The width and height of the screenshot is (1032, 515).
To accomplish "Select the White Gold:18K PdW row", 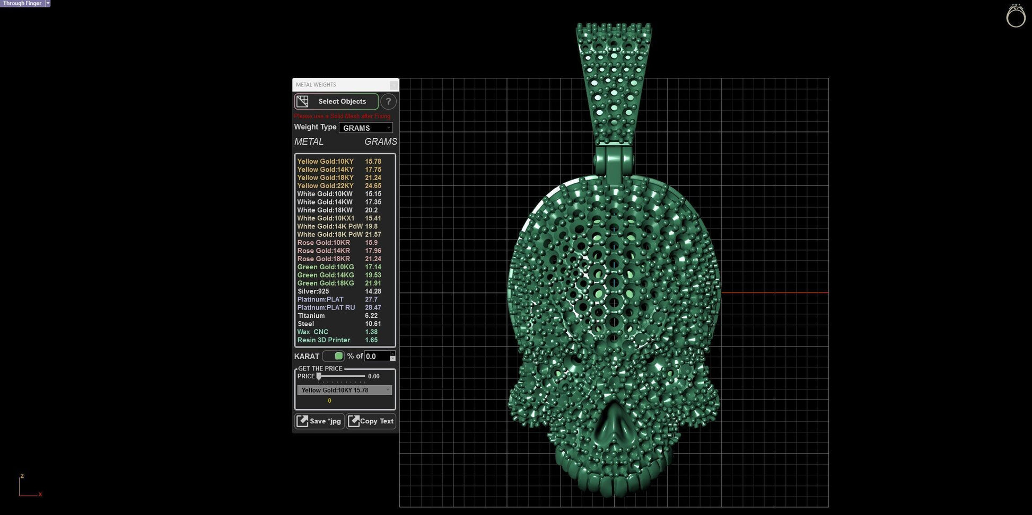I will (x=345, y=235).
